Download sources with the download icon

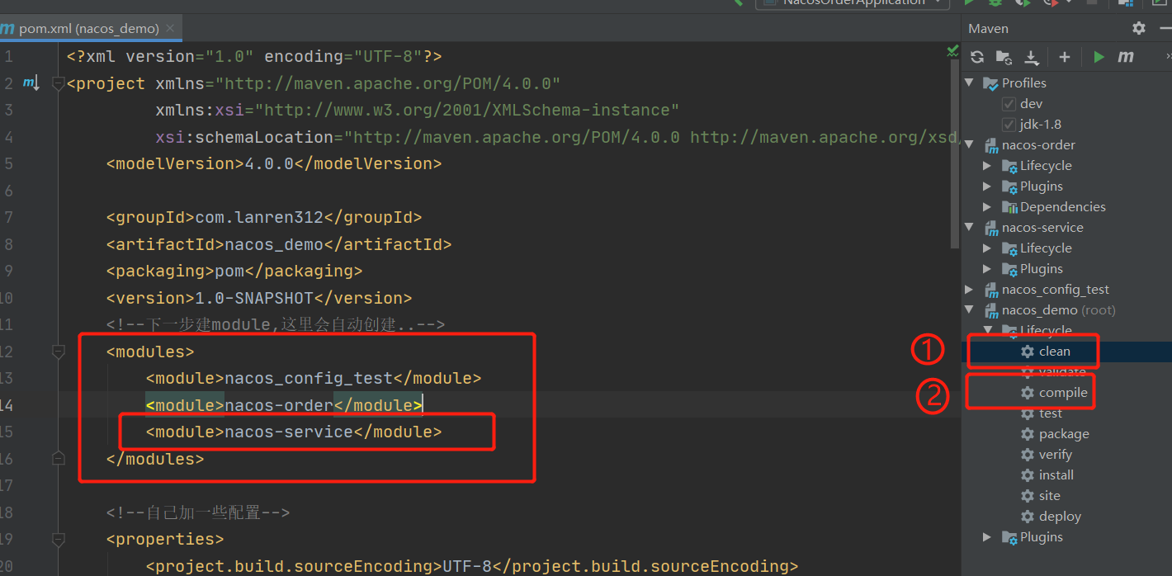tap(1031, 57)
